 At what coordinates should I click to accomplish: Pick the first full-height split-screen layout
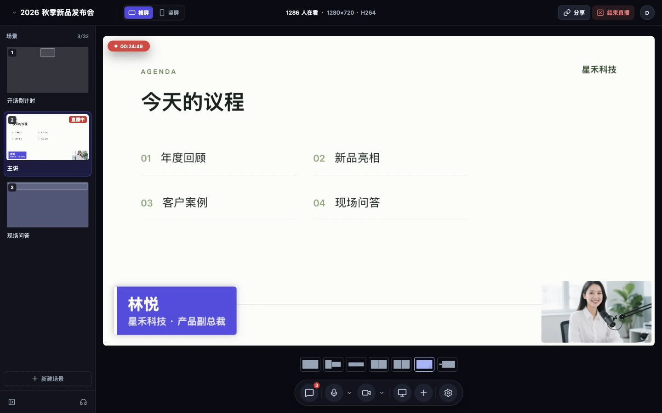point(379,364)
